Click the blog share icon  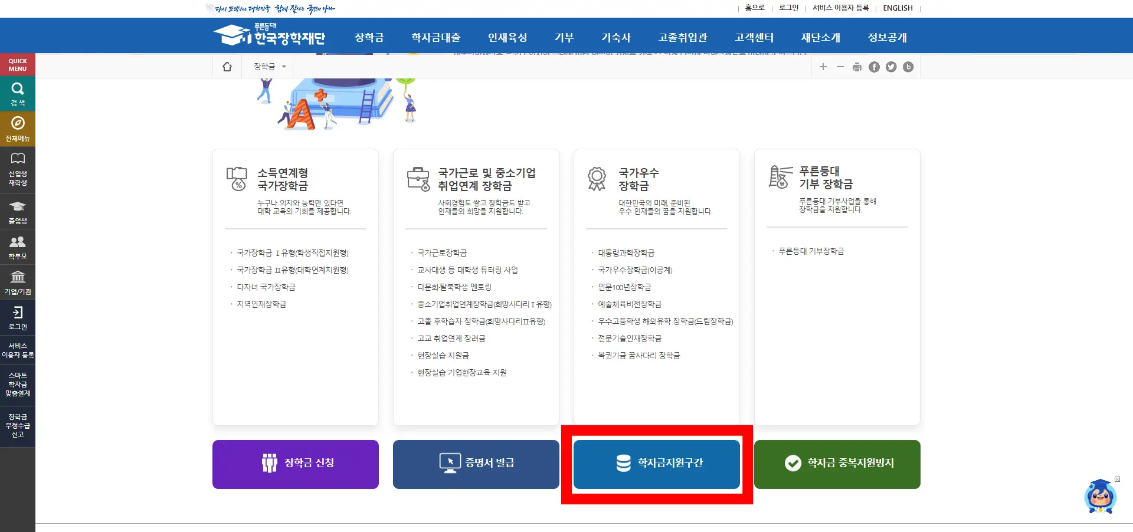click(x=908, y=67)
